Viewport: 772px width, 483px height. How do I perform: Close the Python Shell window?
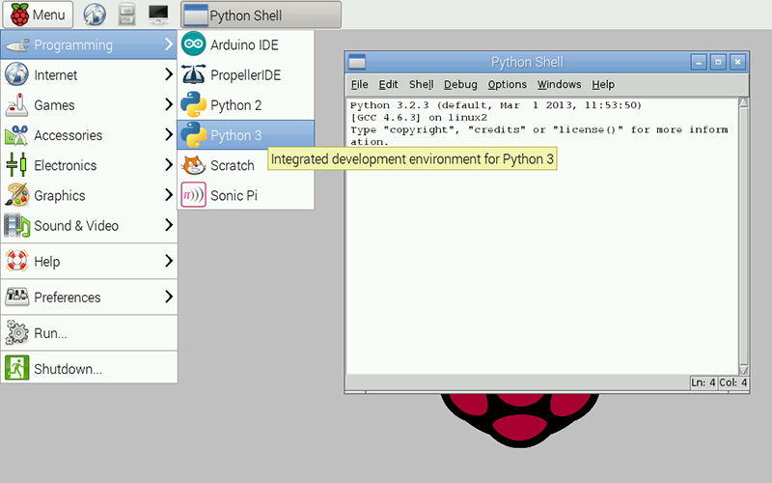point(737,62)
